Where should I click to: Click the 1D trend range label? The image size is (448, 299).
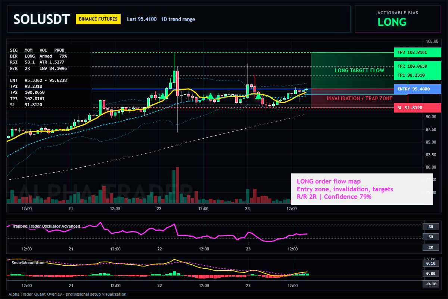[178, 19]
